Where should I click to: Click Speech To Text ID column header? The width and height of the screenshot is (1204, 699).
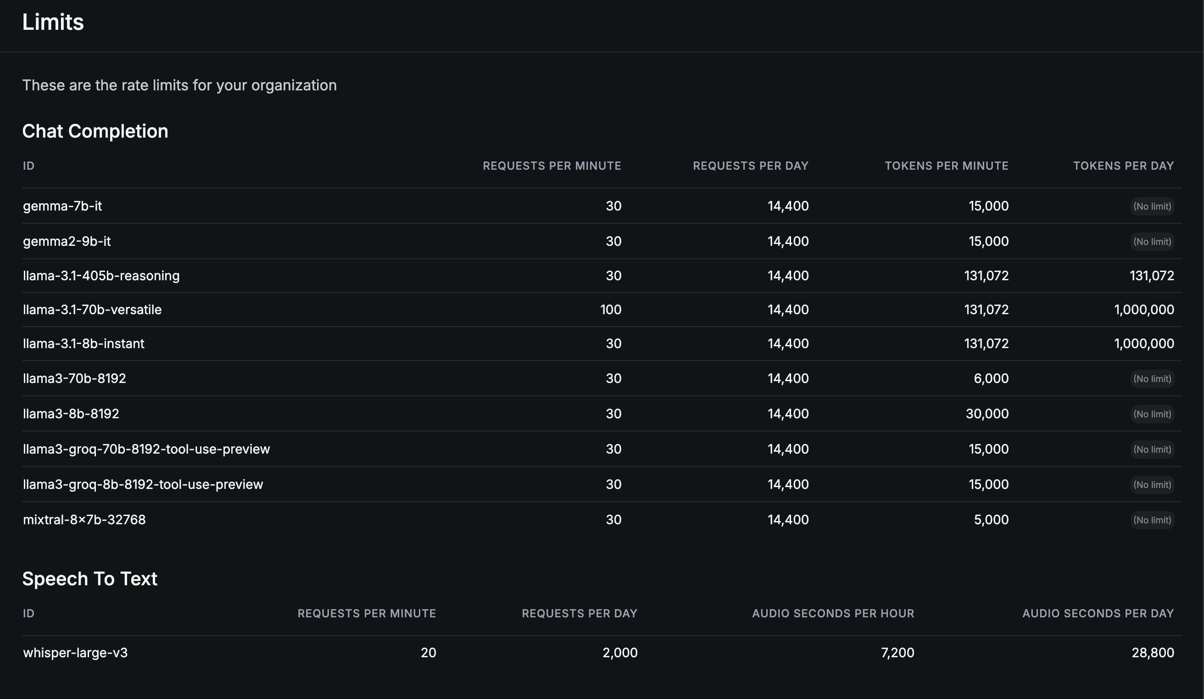point(28,613)
